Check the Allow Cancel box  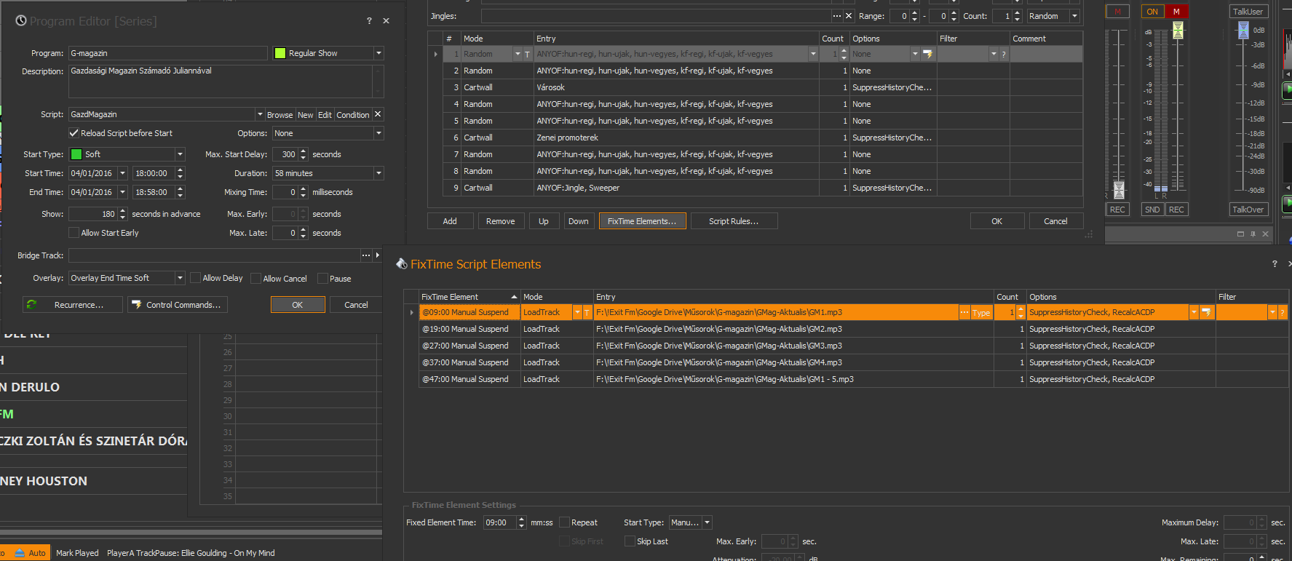coord(255,278)
